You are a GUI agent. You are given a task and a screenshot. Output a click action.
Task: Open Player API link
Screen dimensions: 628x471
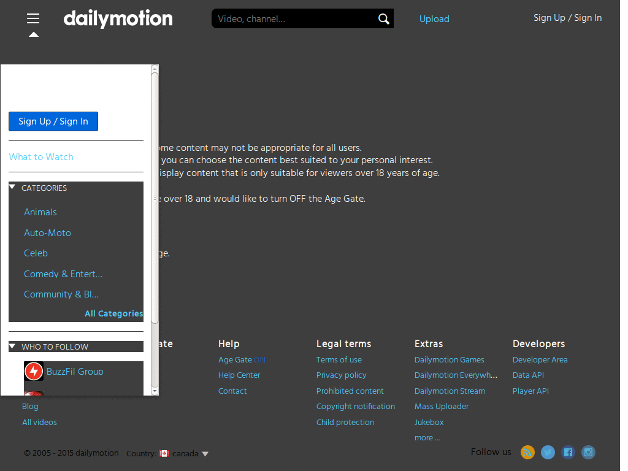530,391
